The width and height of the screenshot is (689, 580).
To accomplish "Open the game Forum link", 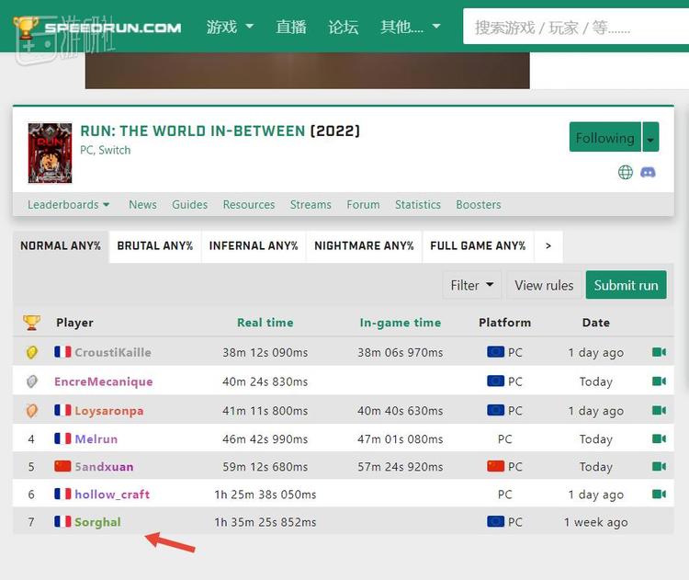I will pos(363,204).
